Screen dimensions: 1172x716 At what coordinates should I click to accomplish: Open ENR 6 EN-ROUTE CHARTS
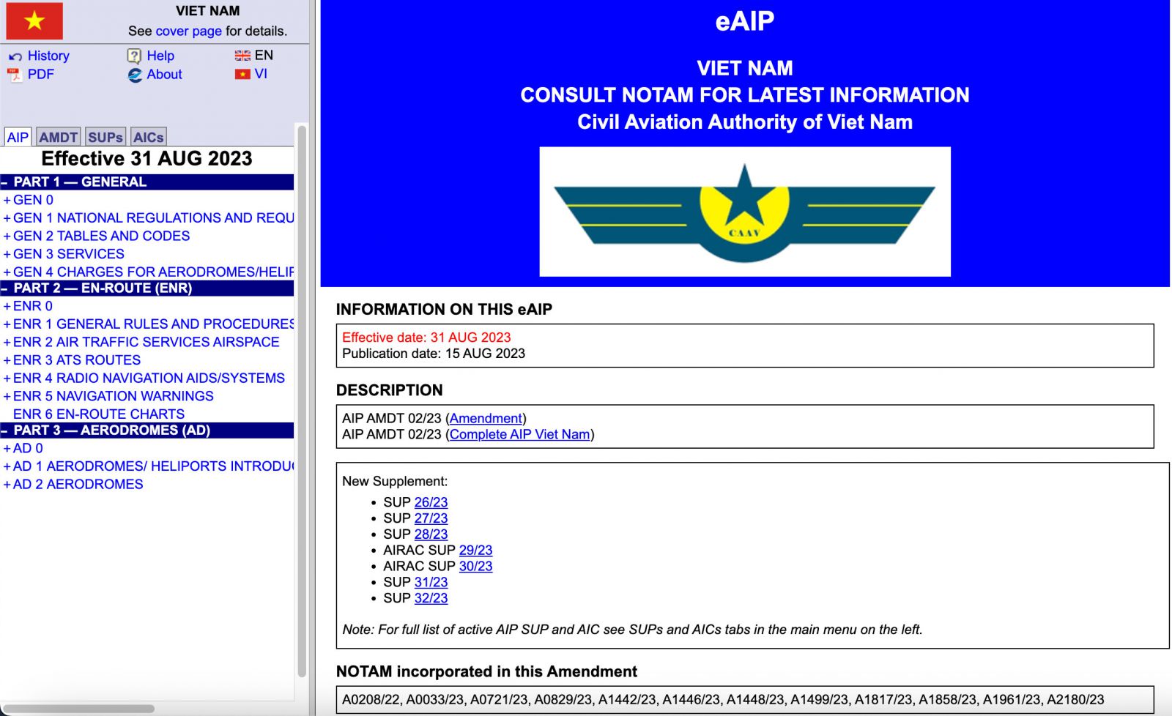point(99,414)
